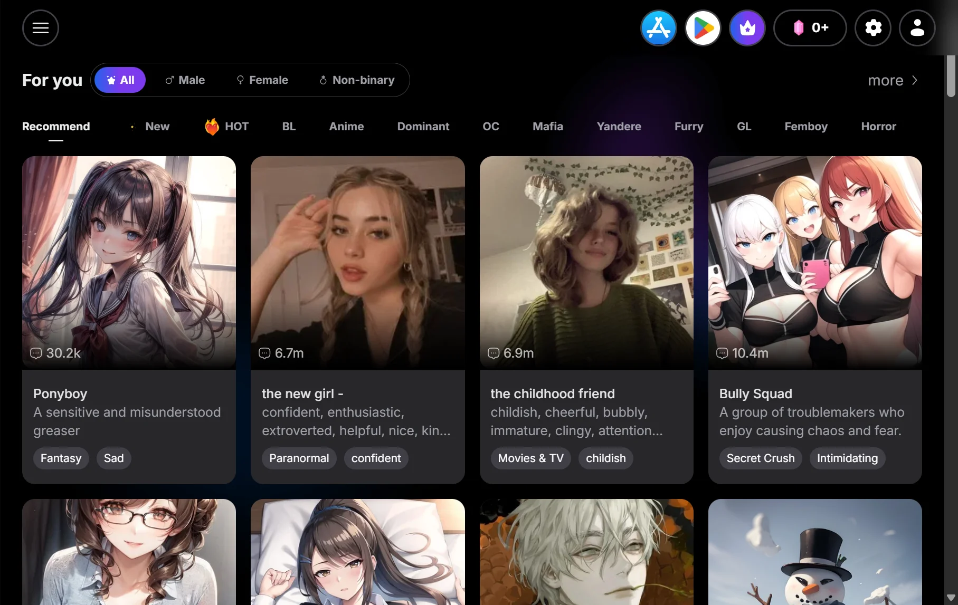Filter characters by Male
Viewport: 958px width, 605px height.
(x=185, y=80)
